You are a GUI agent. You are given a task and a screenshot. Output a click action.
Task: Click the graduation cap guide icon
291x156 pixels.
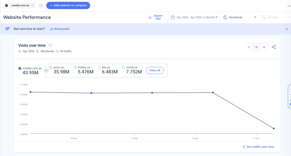click(7, 29)
